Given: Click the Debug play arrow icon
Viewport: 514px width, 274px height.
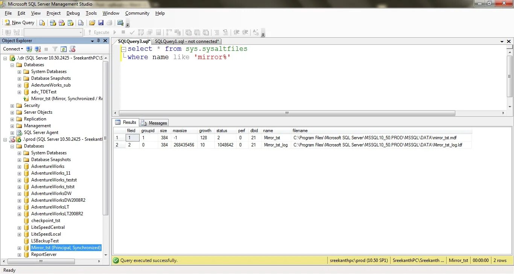Looking at the screenshot, I should pos(115,32).
